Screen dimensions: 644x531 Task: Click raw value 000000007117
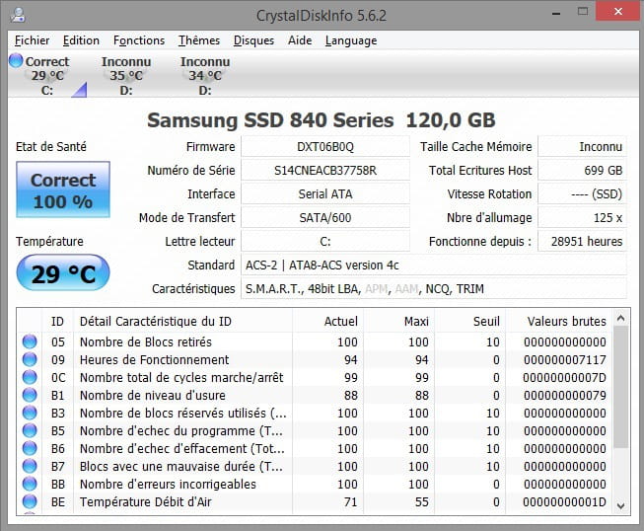(x=564, y=359)
